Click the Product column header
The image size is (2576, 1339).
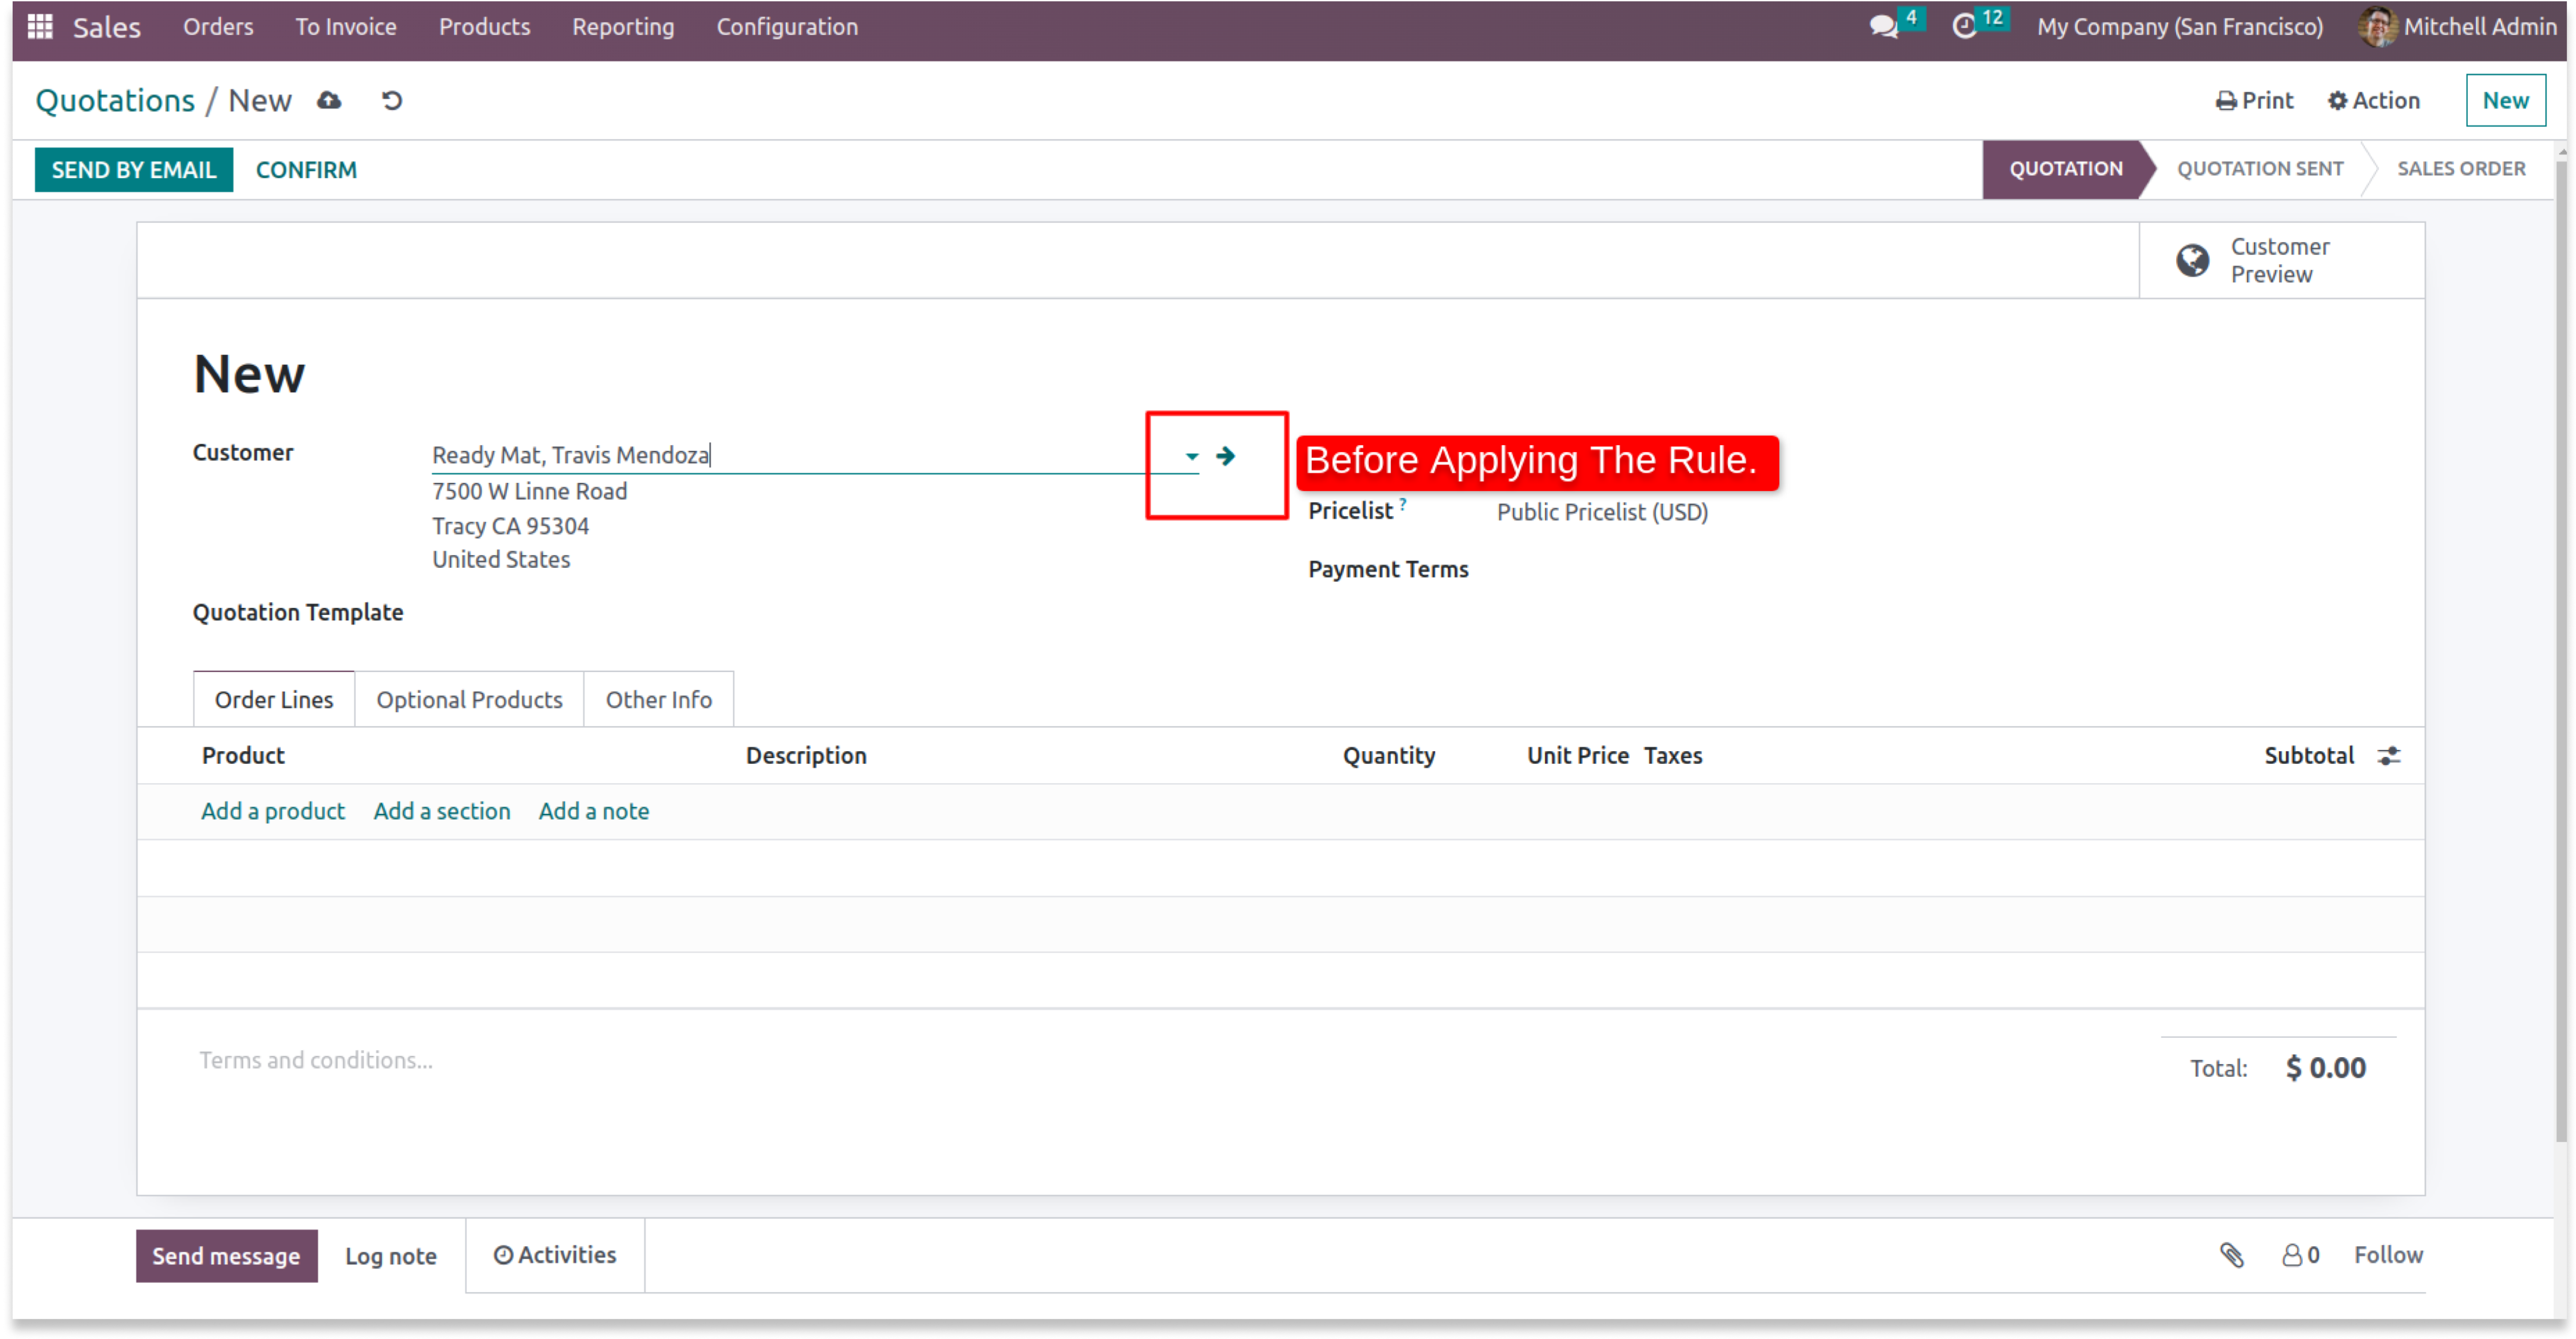[243, 756]
